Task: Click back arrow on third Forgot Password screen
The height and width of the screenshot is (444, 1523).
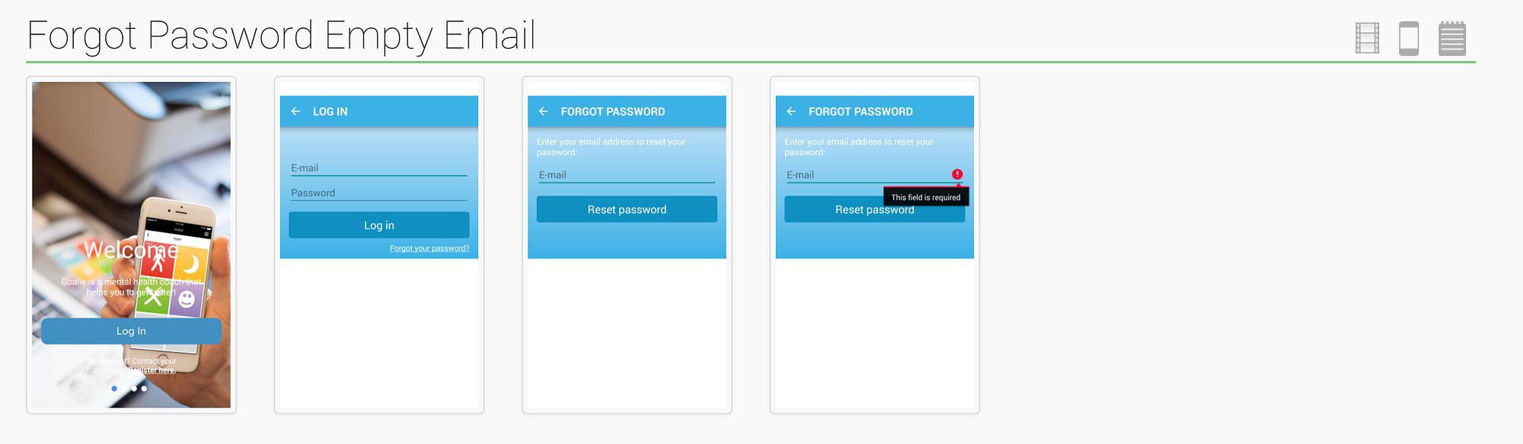Action: pyautogui.click(x=544, y=111)
